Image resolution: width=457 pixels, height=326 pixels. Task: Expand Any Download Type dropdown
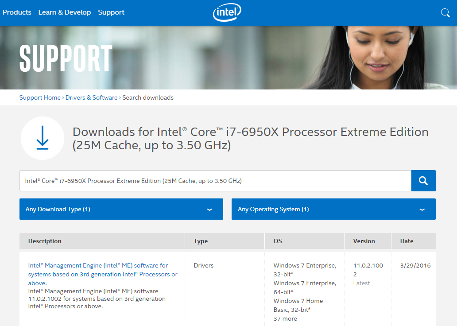click(121, 209)
